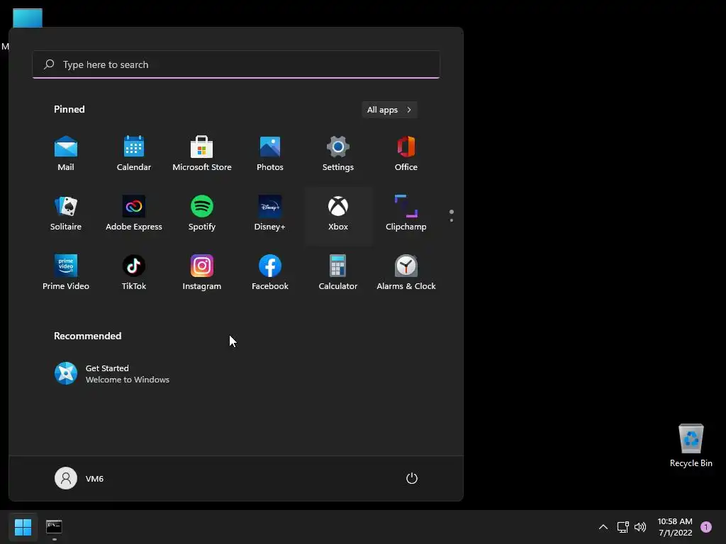This screenshot has width=726, height=544.
Task: Click the network icon in system tray
Action: [622, 527]
